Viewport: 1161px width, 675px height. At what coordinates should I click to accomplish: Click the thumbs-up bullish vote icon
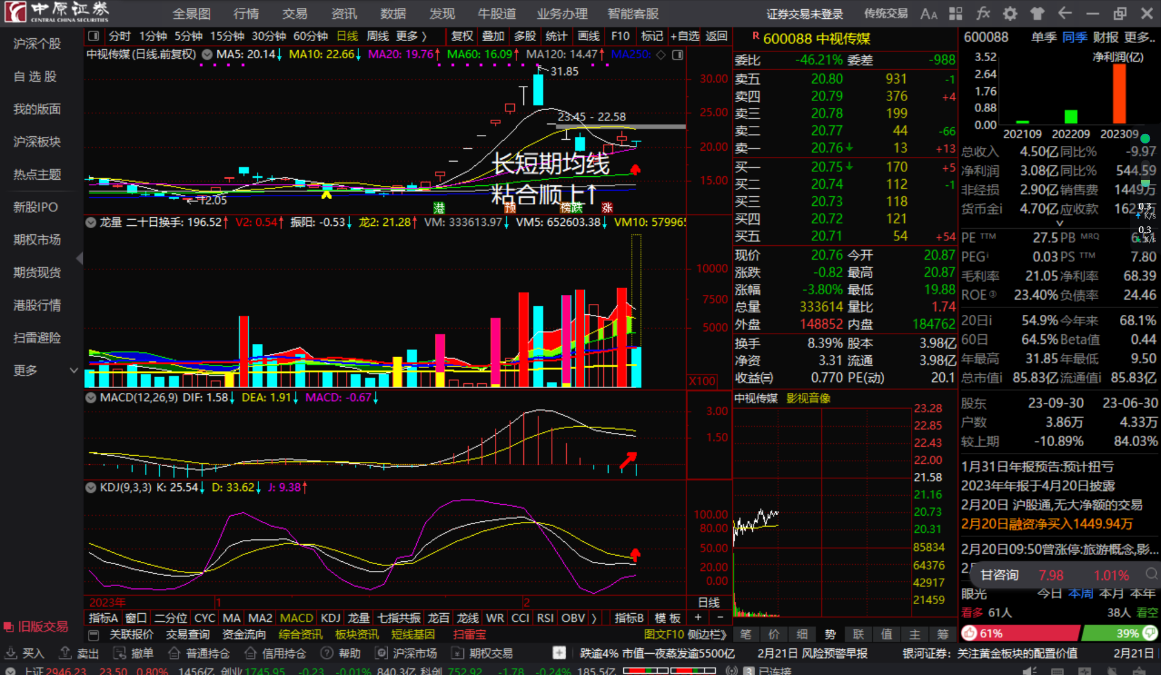pyautogui.click(x=970, y=633)
